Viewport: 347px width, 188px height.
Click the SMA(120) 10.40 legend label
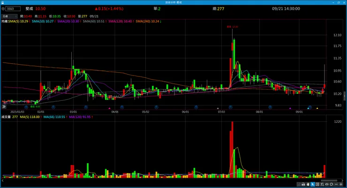click(120, 22)
